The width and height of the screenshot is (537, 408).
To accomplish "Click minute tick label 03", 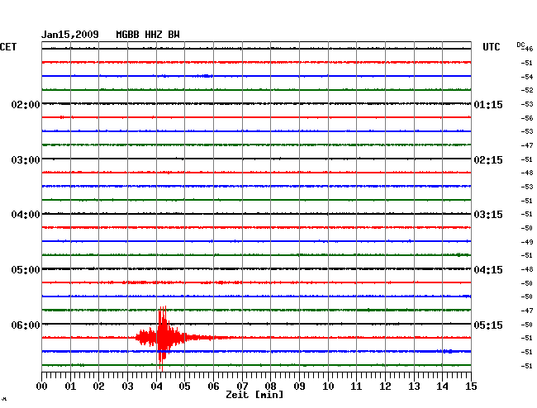I will click(127, 386).
